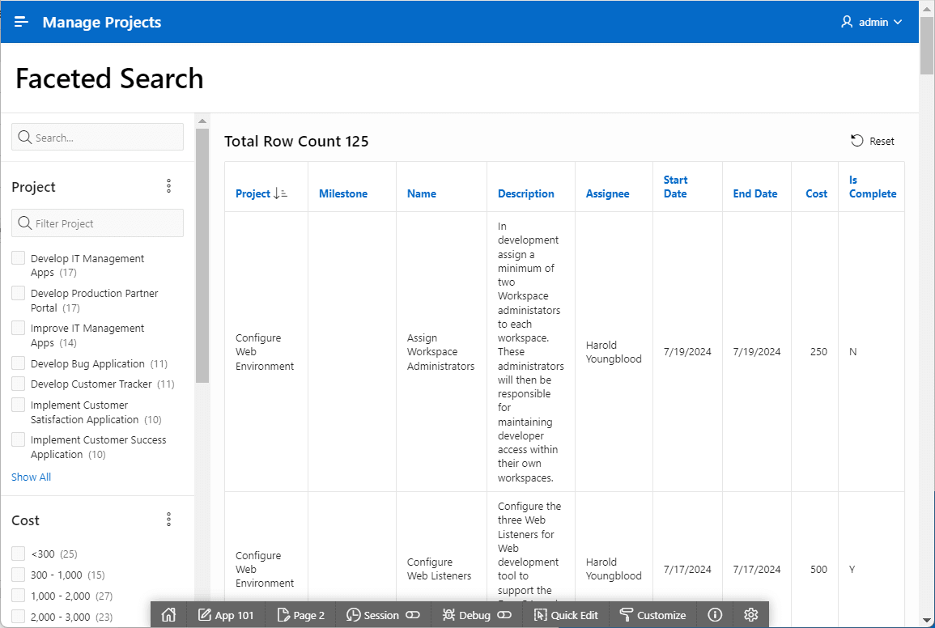Check Develop Bug Application facet
This screenshot has width=935, height=628.
pos(19,363)
